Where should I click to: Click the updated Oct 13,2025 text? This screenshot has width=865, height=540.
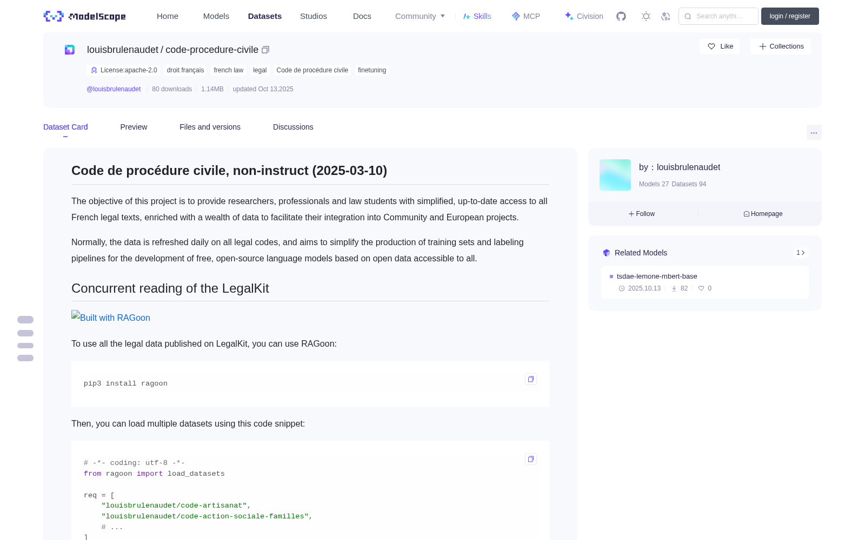[x=263, y=89]
